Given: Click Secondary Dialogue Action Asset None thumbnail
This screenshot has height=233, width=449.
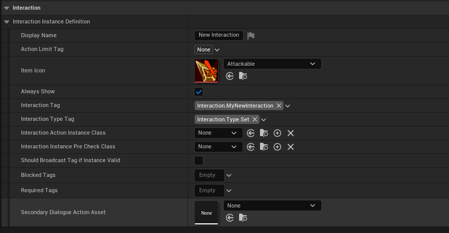Looking at the screenshot, I should (206, 213).
